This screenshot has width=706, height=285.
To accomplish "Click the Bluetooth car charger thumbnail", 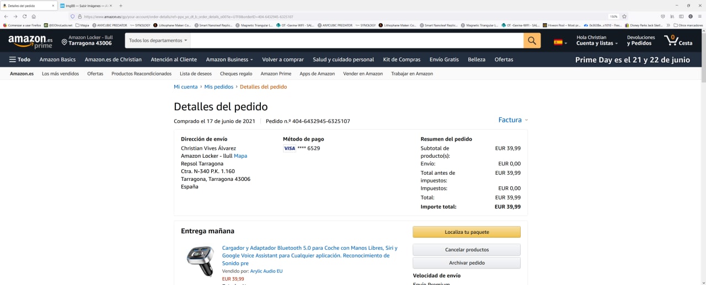I will (201, 261).
